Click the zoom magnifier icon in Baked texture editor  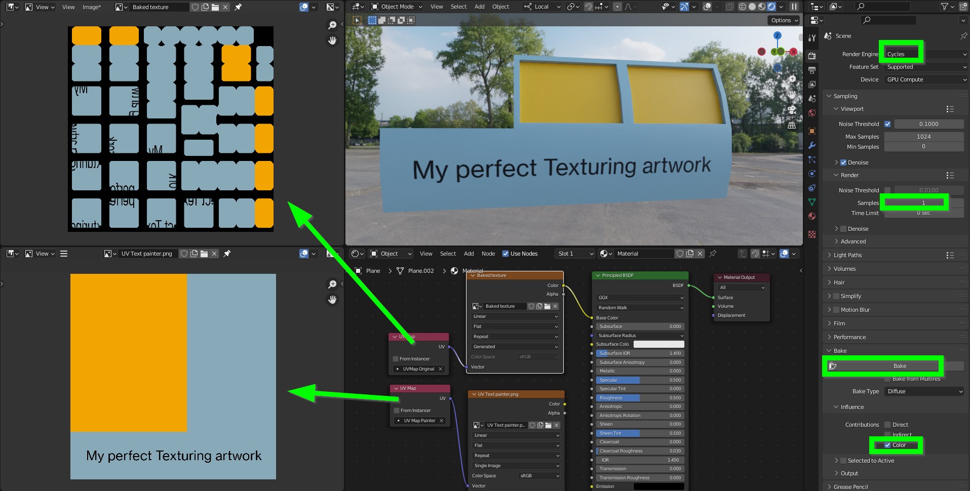(x=332, y=25)
